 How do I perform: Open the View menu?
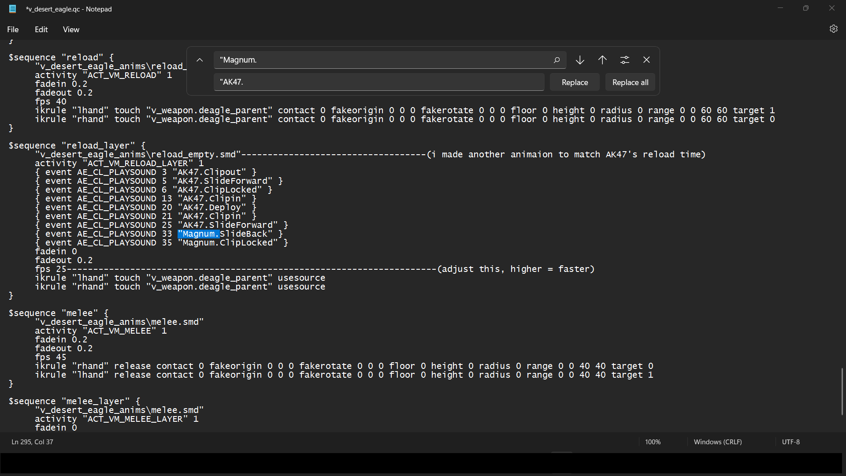pos(71,30)
